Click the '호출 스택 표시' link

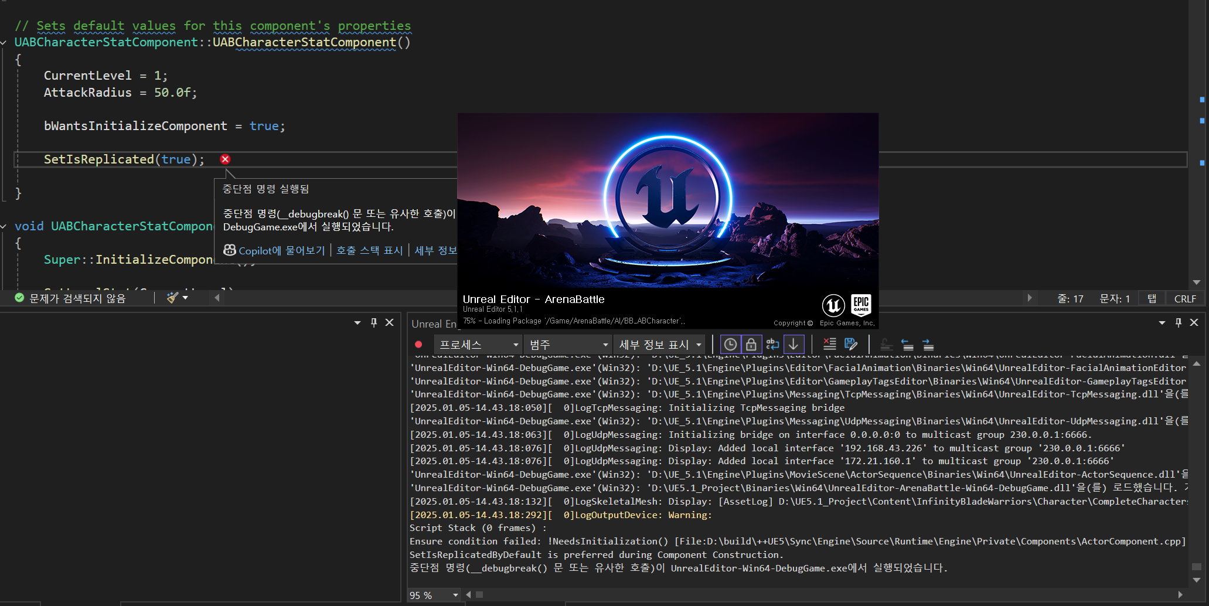click(369, 250)
